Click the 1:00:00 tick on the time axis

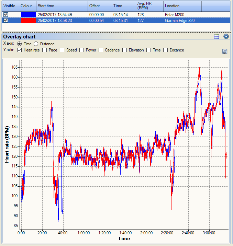(x=84, y=233)
